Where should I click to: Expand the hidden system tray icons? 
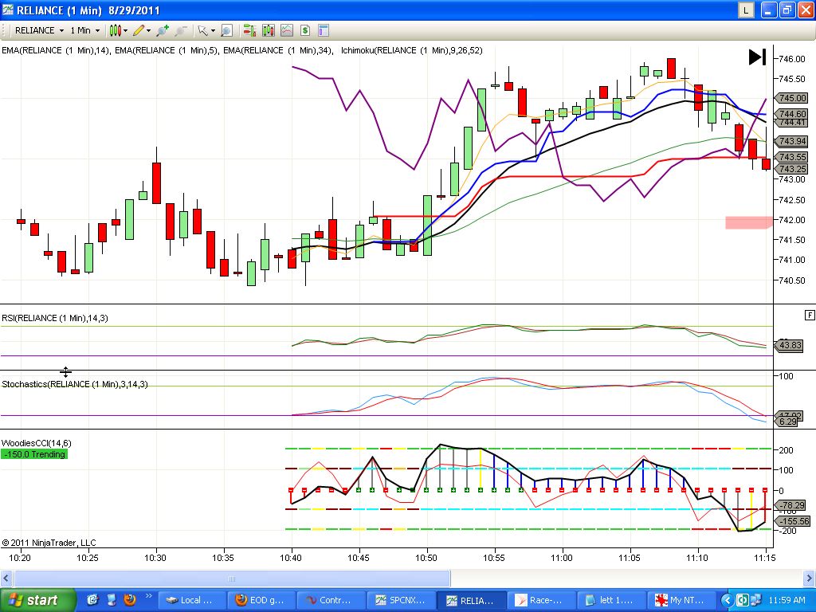727,600
